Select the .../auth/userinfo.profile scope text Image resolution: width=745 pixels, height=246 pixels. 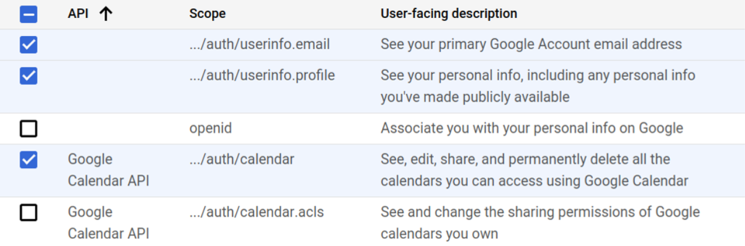coord(262,76)
